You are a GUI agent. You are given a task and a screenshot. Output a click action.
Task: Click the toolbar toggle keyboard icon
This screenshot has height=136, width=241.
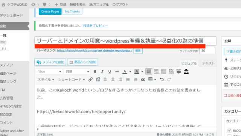point(149,71)
